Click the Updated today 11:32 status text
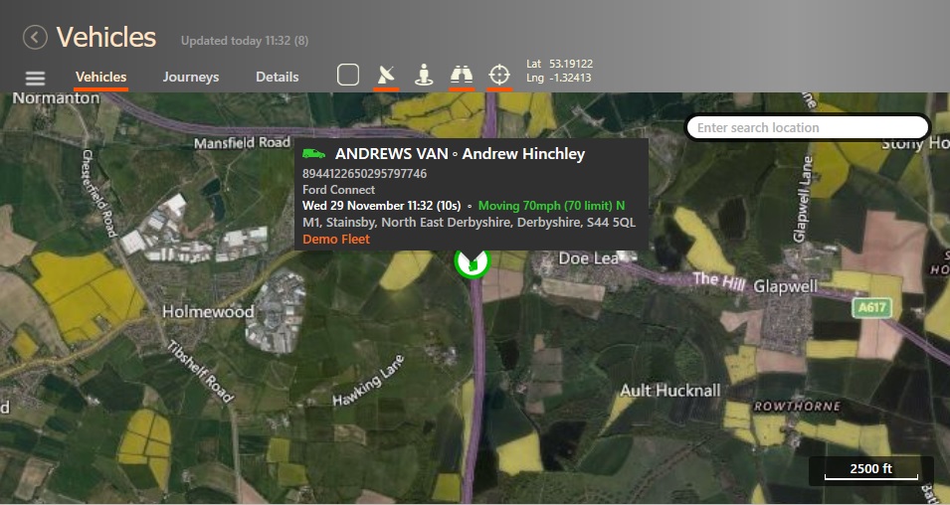The height and width of the screenshot is (505, 950). point(245,41)
